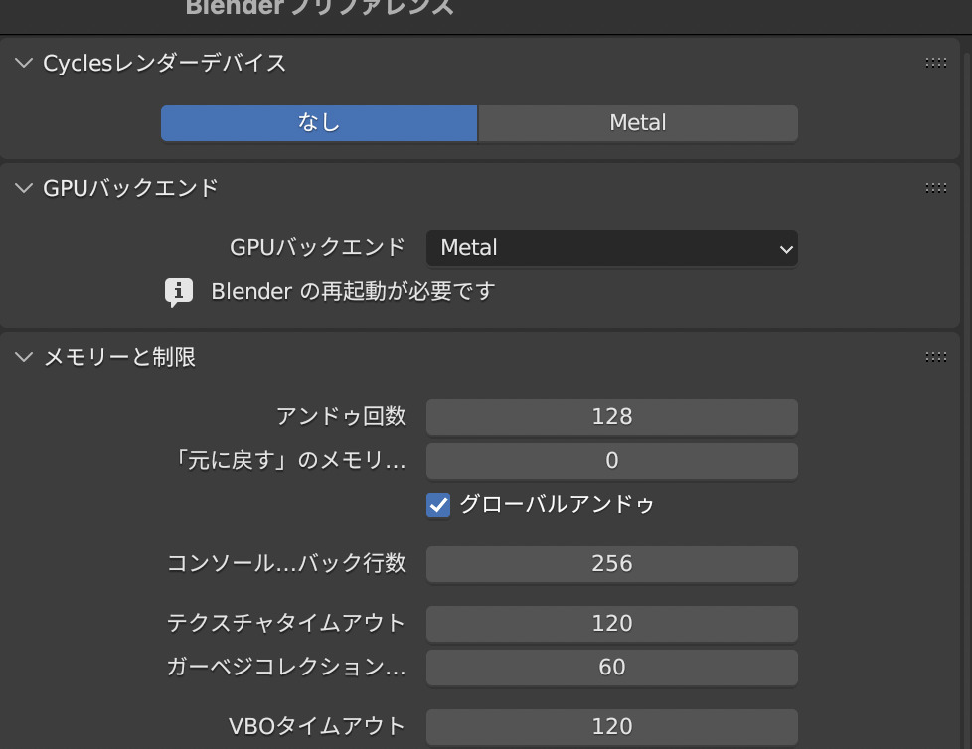Click the Cyclesレンダーデバイス panel title
This screenshot has height=749, width=972.
[164, 63]
